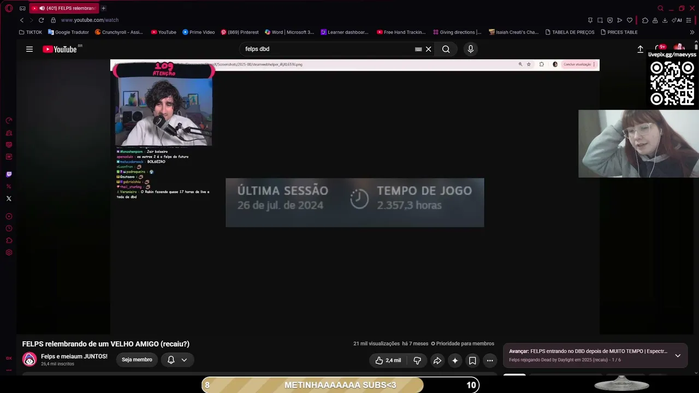
Task: Open a new browser tab
Action: (x=103, y=8)
